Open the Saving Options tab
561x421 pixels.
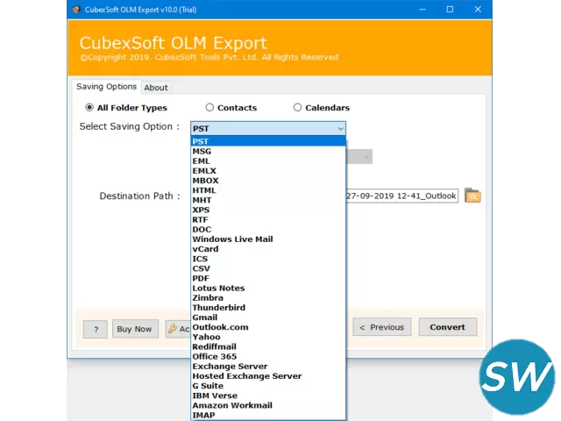pyautogui.click(x=106, y=87)
